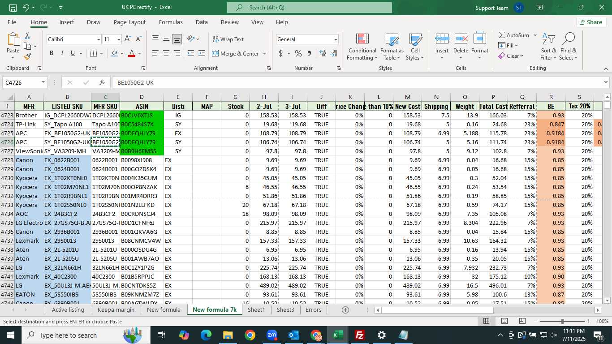Open Format as Table gallery

click(x=392, y=47)
